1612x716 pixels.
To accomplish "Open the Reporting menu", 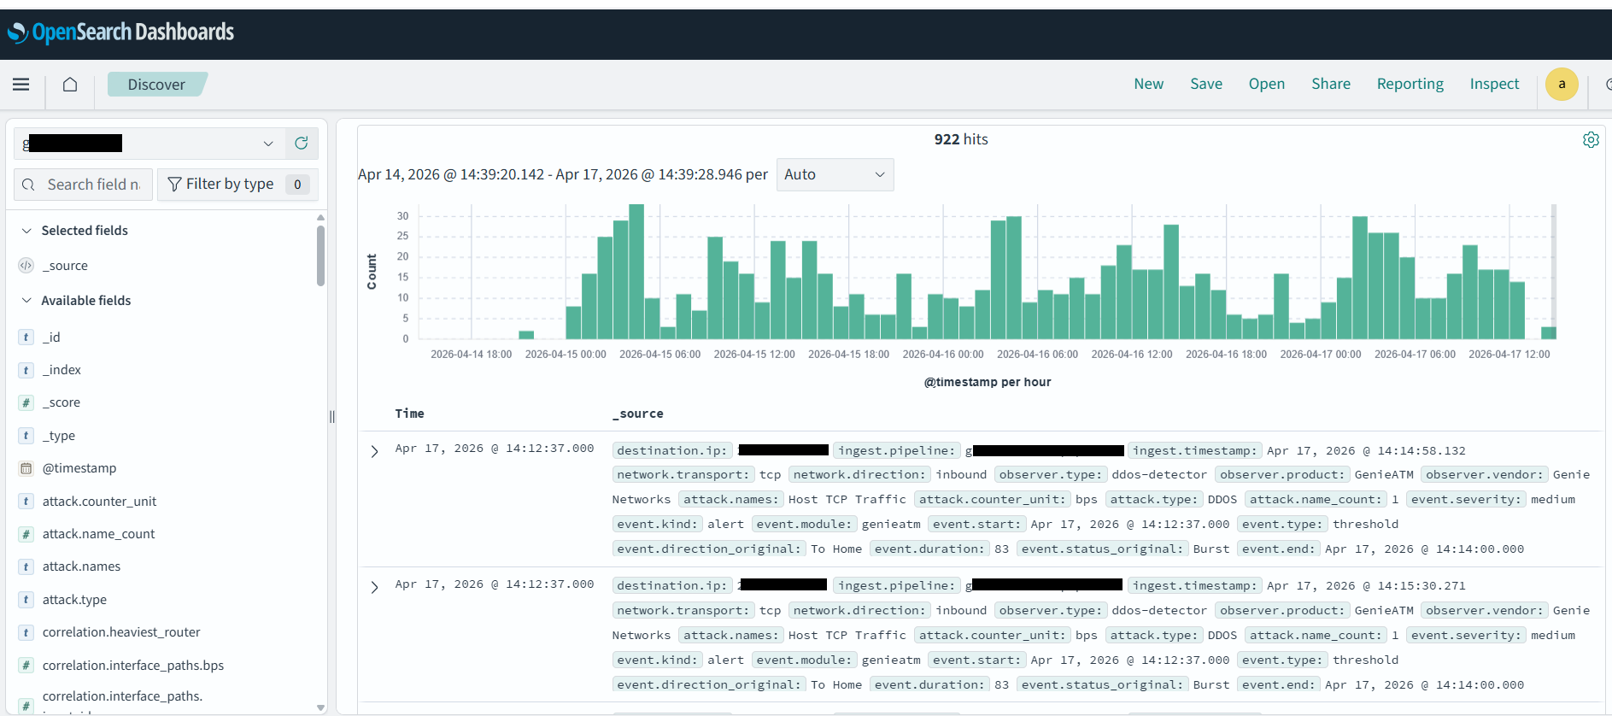I will (x=1410, y=85).
